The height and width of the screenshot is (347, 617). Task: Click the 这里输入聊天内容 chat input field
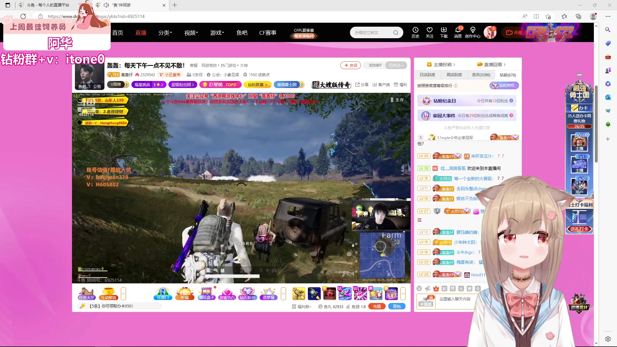456,299
